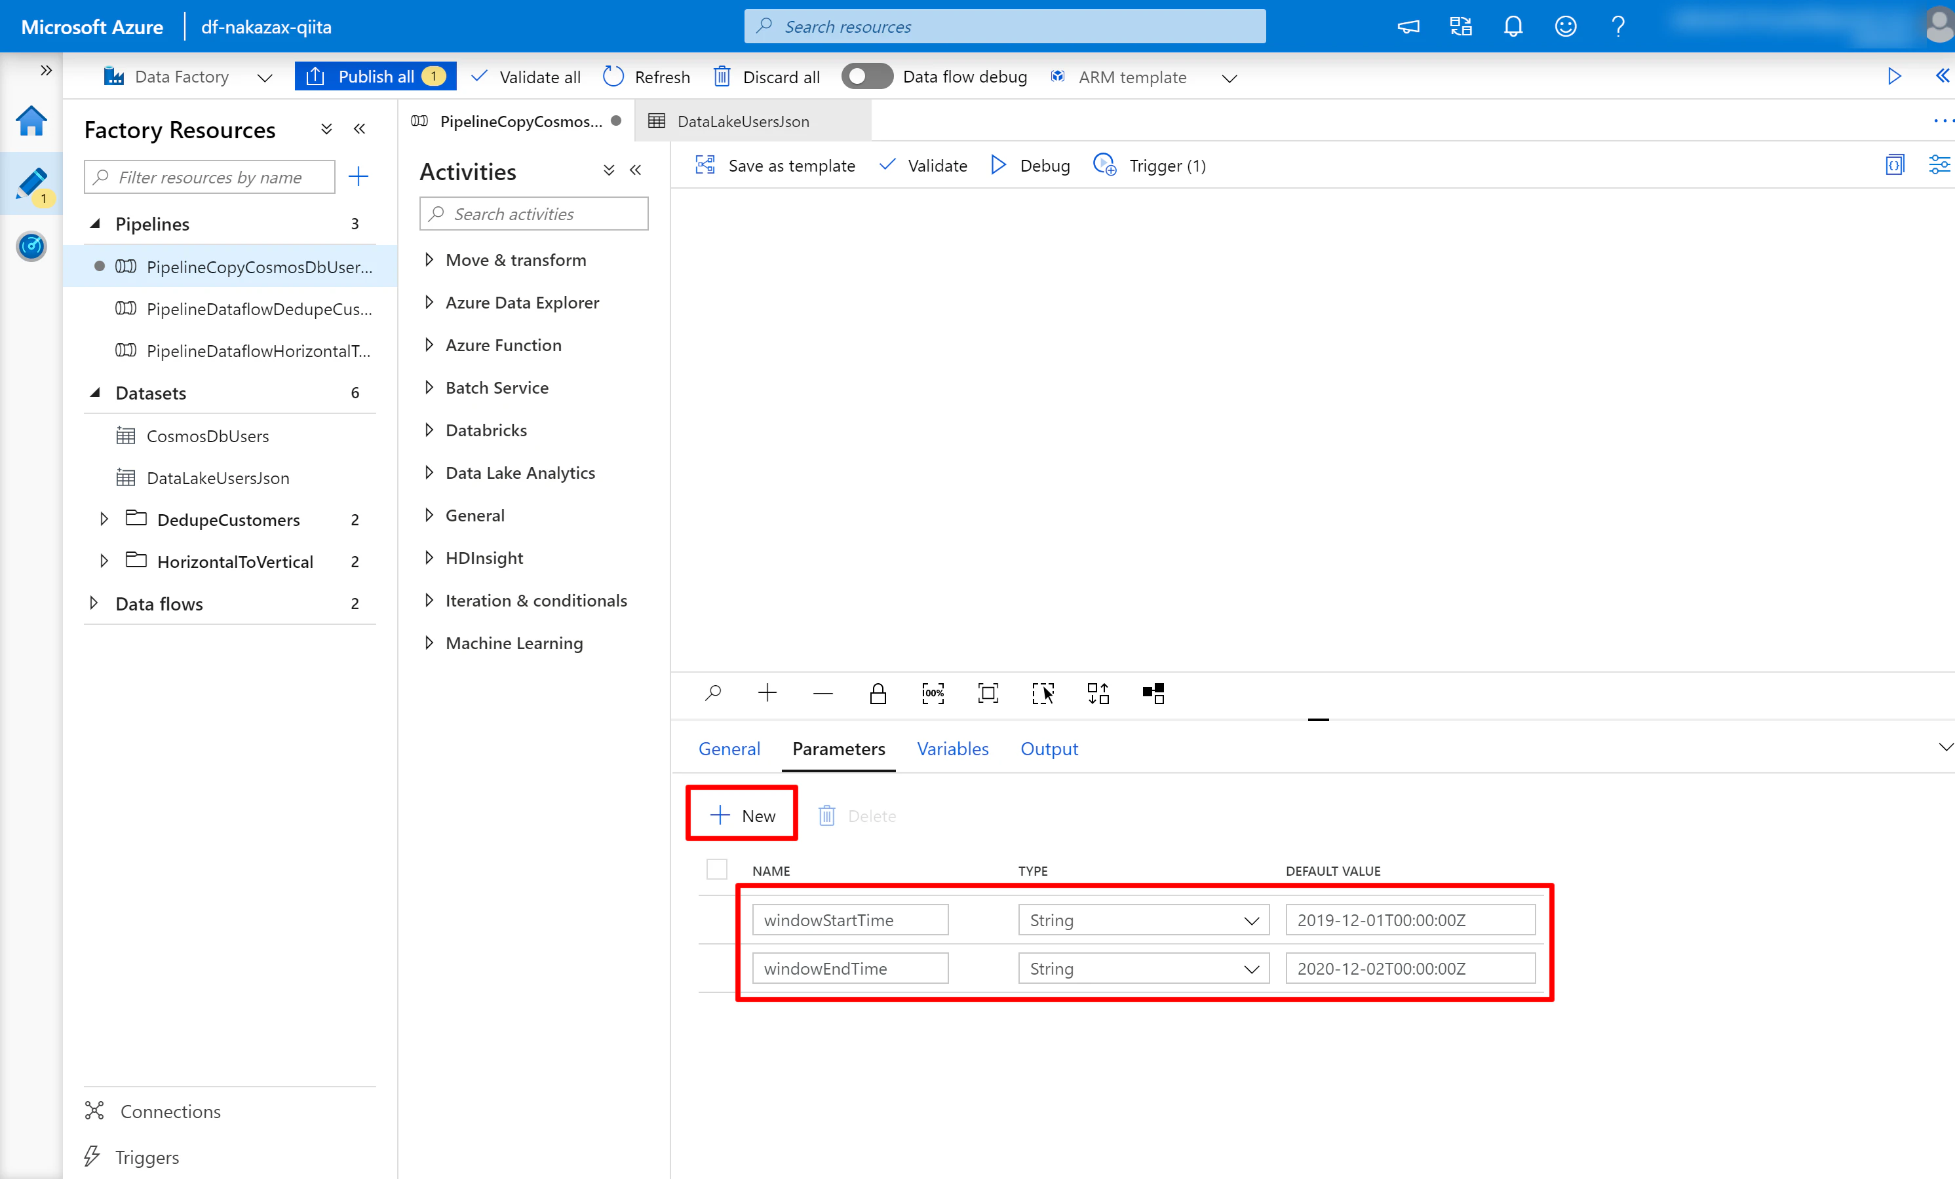Open the switch directory icon in header
1955x1179 pixels.
click(x=1460, y=27)
